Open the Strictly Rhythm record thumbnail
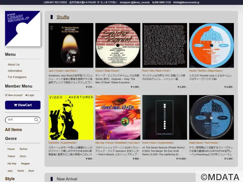The image size is (243, 182). click(118, 45)
